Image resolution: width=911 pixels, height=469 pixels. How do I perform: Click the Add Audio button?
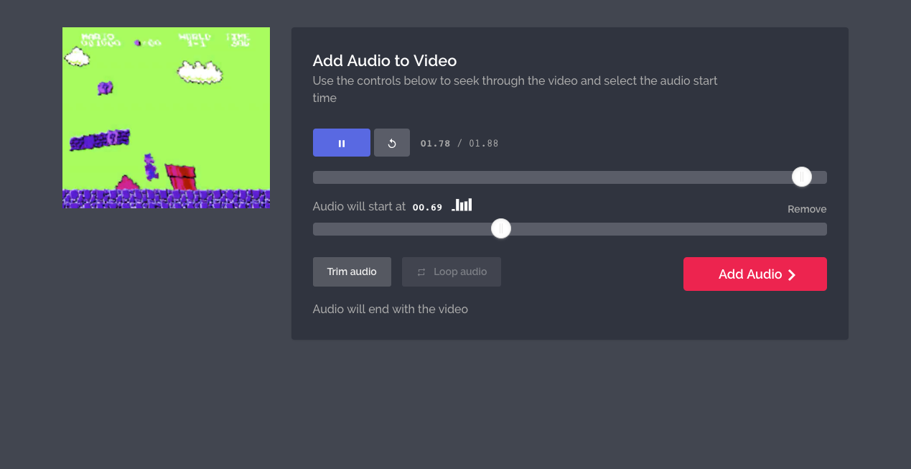pos(755,274)
